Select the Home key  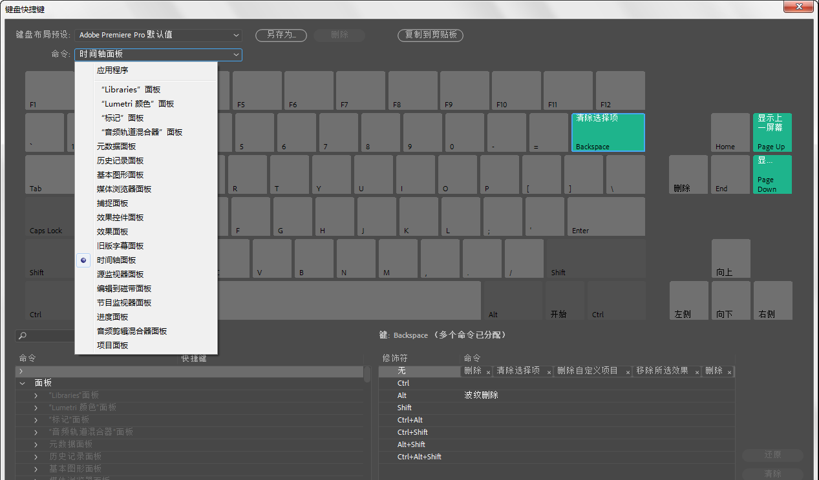[730, 132]
